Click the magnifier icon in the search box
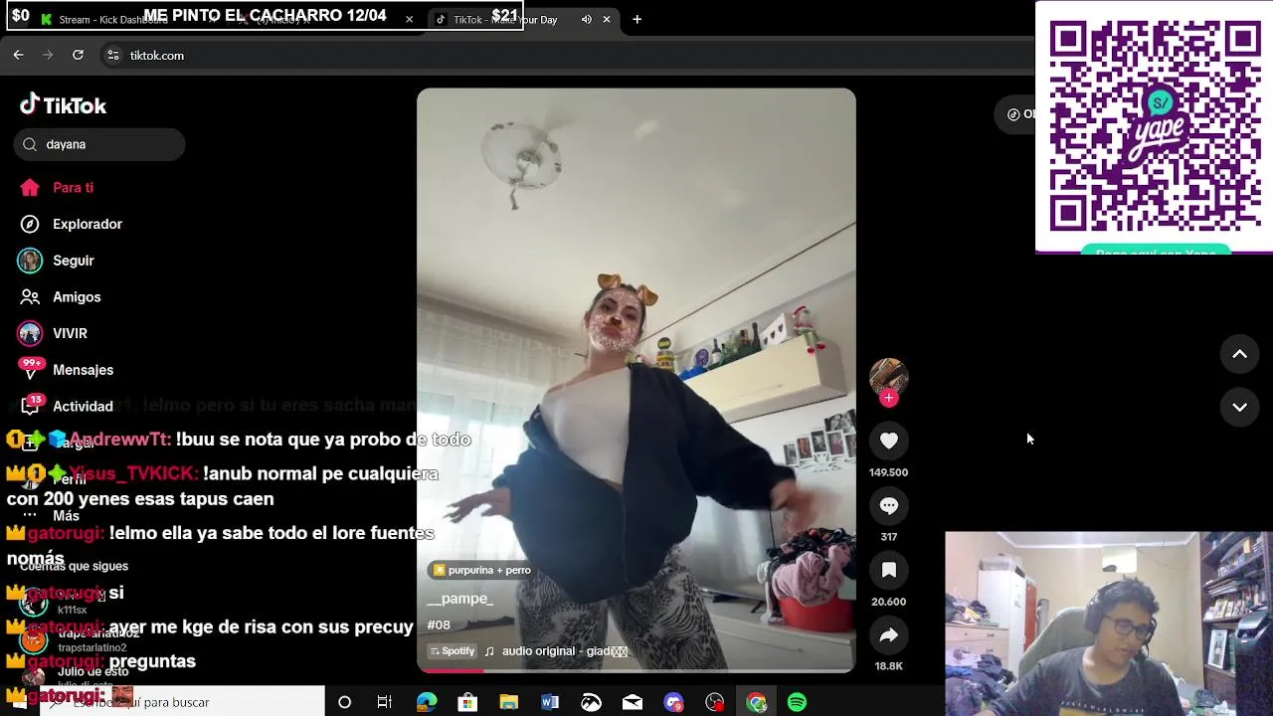Image resolution: width=1273 pixels, height=716 pixels. 30,144
